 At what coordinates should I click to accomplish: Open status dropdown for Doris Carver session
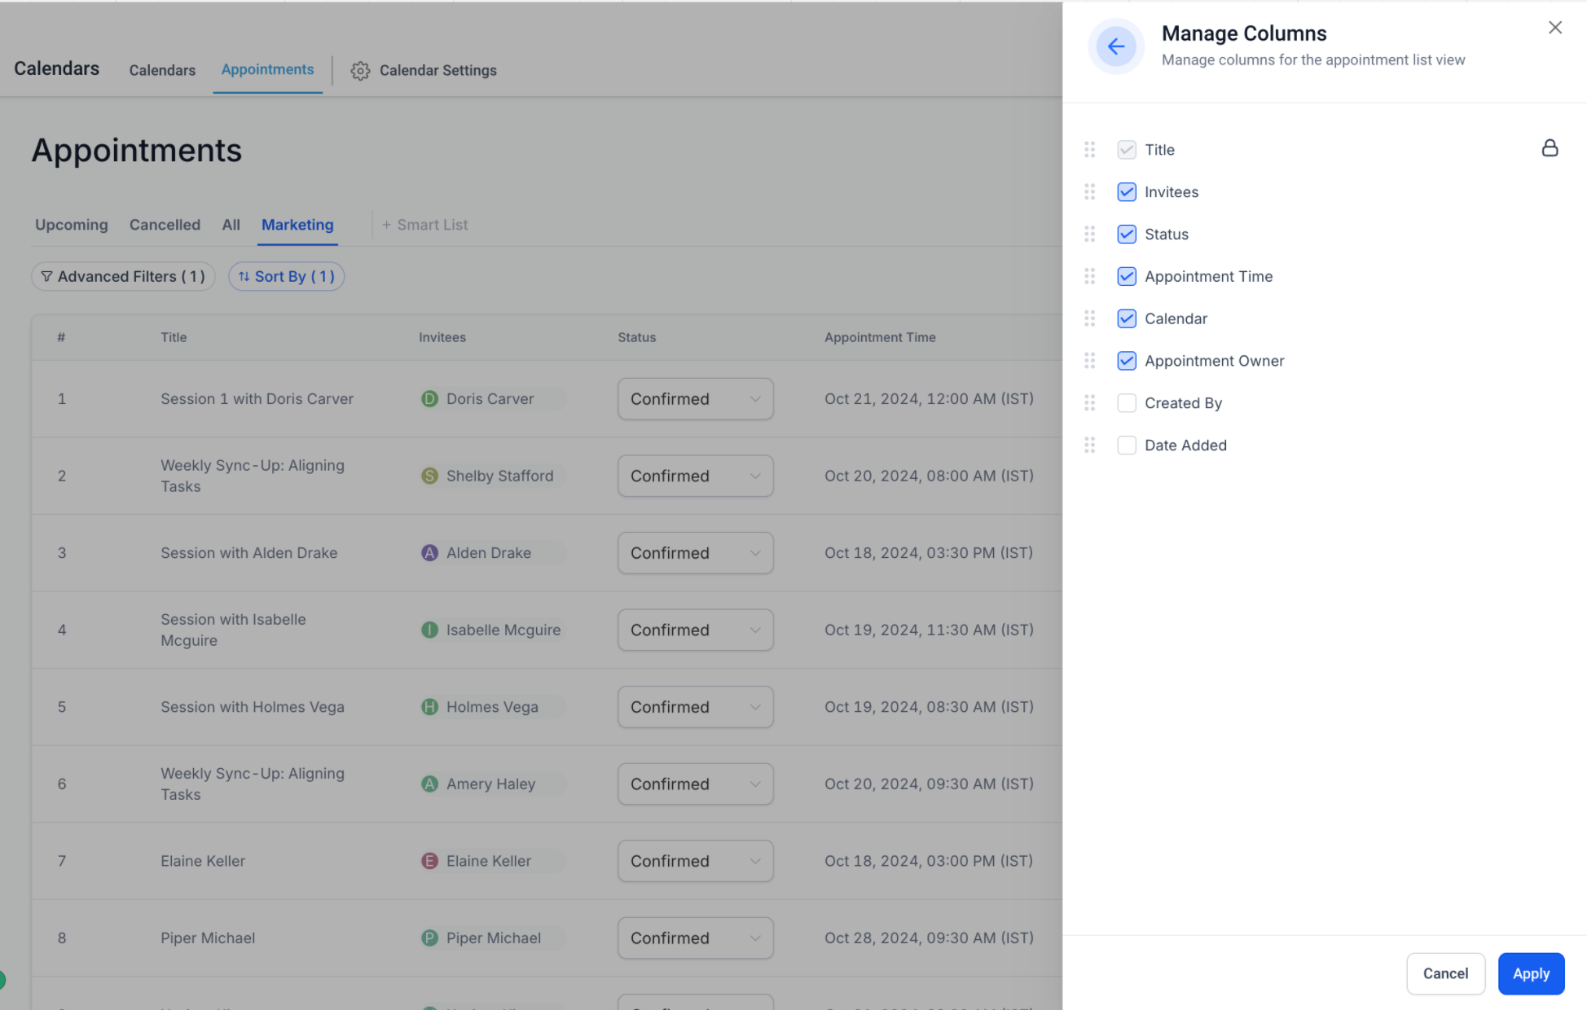click(695, 399)
